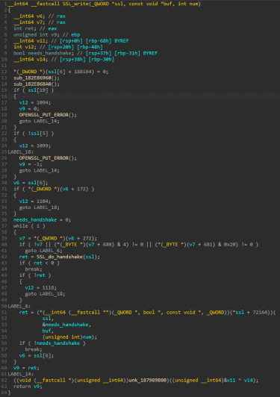
Task: Click the '__int64 v6; // rax' declaration
Action: [40, 16]
